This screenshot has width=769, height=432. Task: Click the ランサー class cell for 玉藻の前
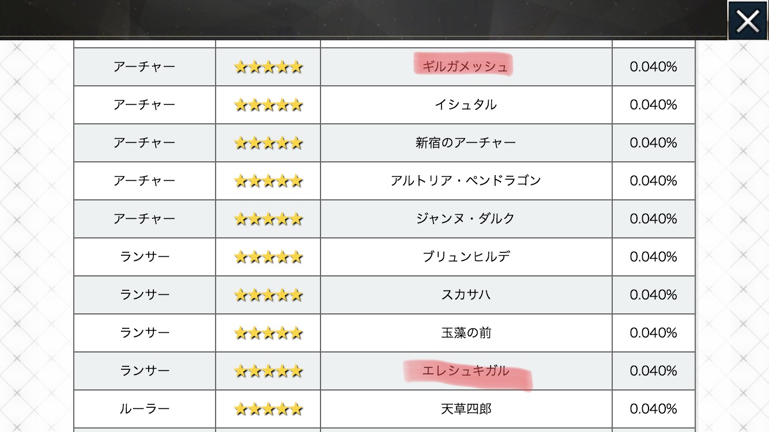pyautogui.click(x=144, y=333)
